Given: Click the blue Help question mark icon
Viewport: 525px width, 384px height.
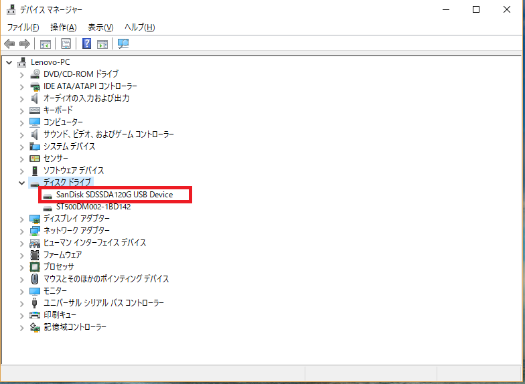Looking at the screenshot, I should (86, 43).
